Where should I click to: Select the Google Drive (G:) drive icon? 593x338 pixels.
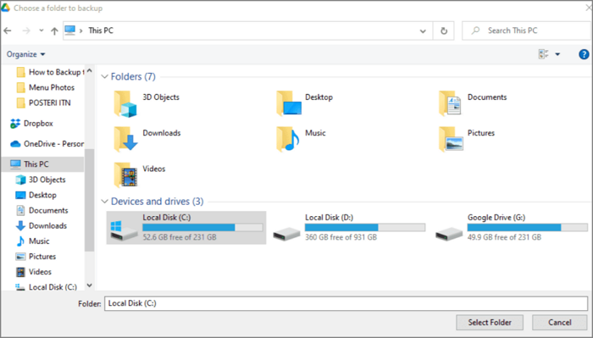tap(449, 234)
